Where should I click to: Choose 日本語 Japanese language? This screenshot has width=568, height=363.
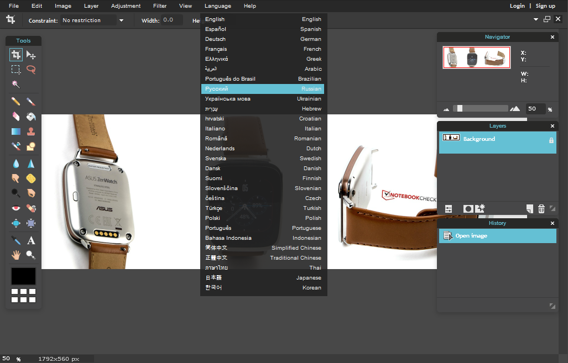coord(263,277)
